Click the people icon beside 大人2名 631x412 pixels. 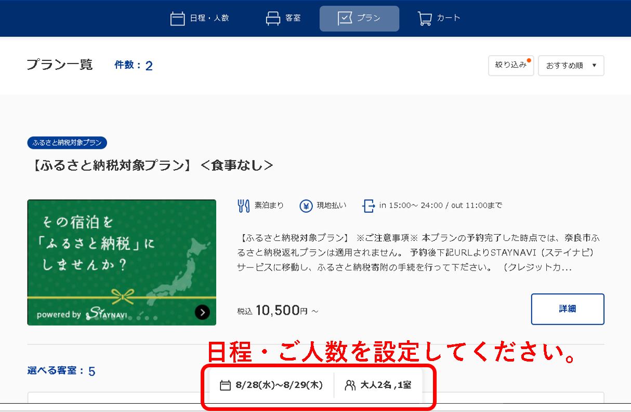pyautogui.click(x=350, y=385)
